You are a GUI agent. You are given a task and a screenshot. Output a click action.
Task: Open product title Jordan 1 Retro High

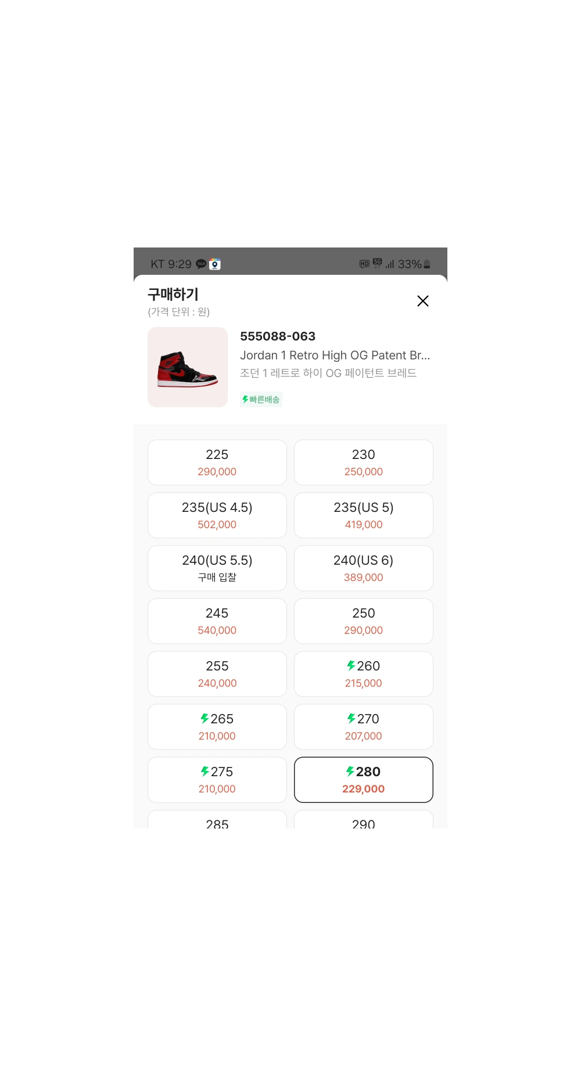point(335,355)
